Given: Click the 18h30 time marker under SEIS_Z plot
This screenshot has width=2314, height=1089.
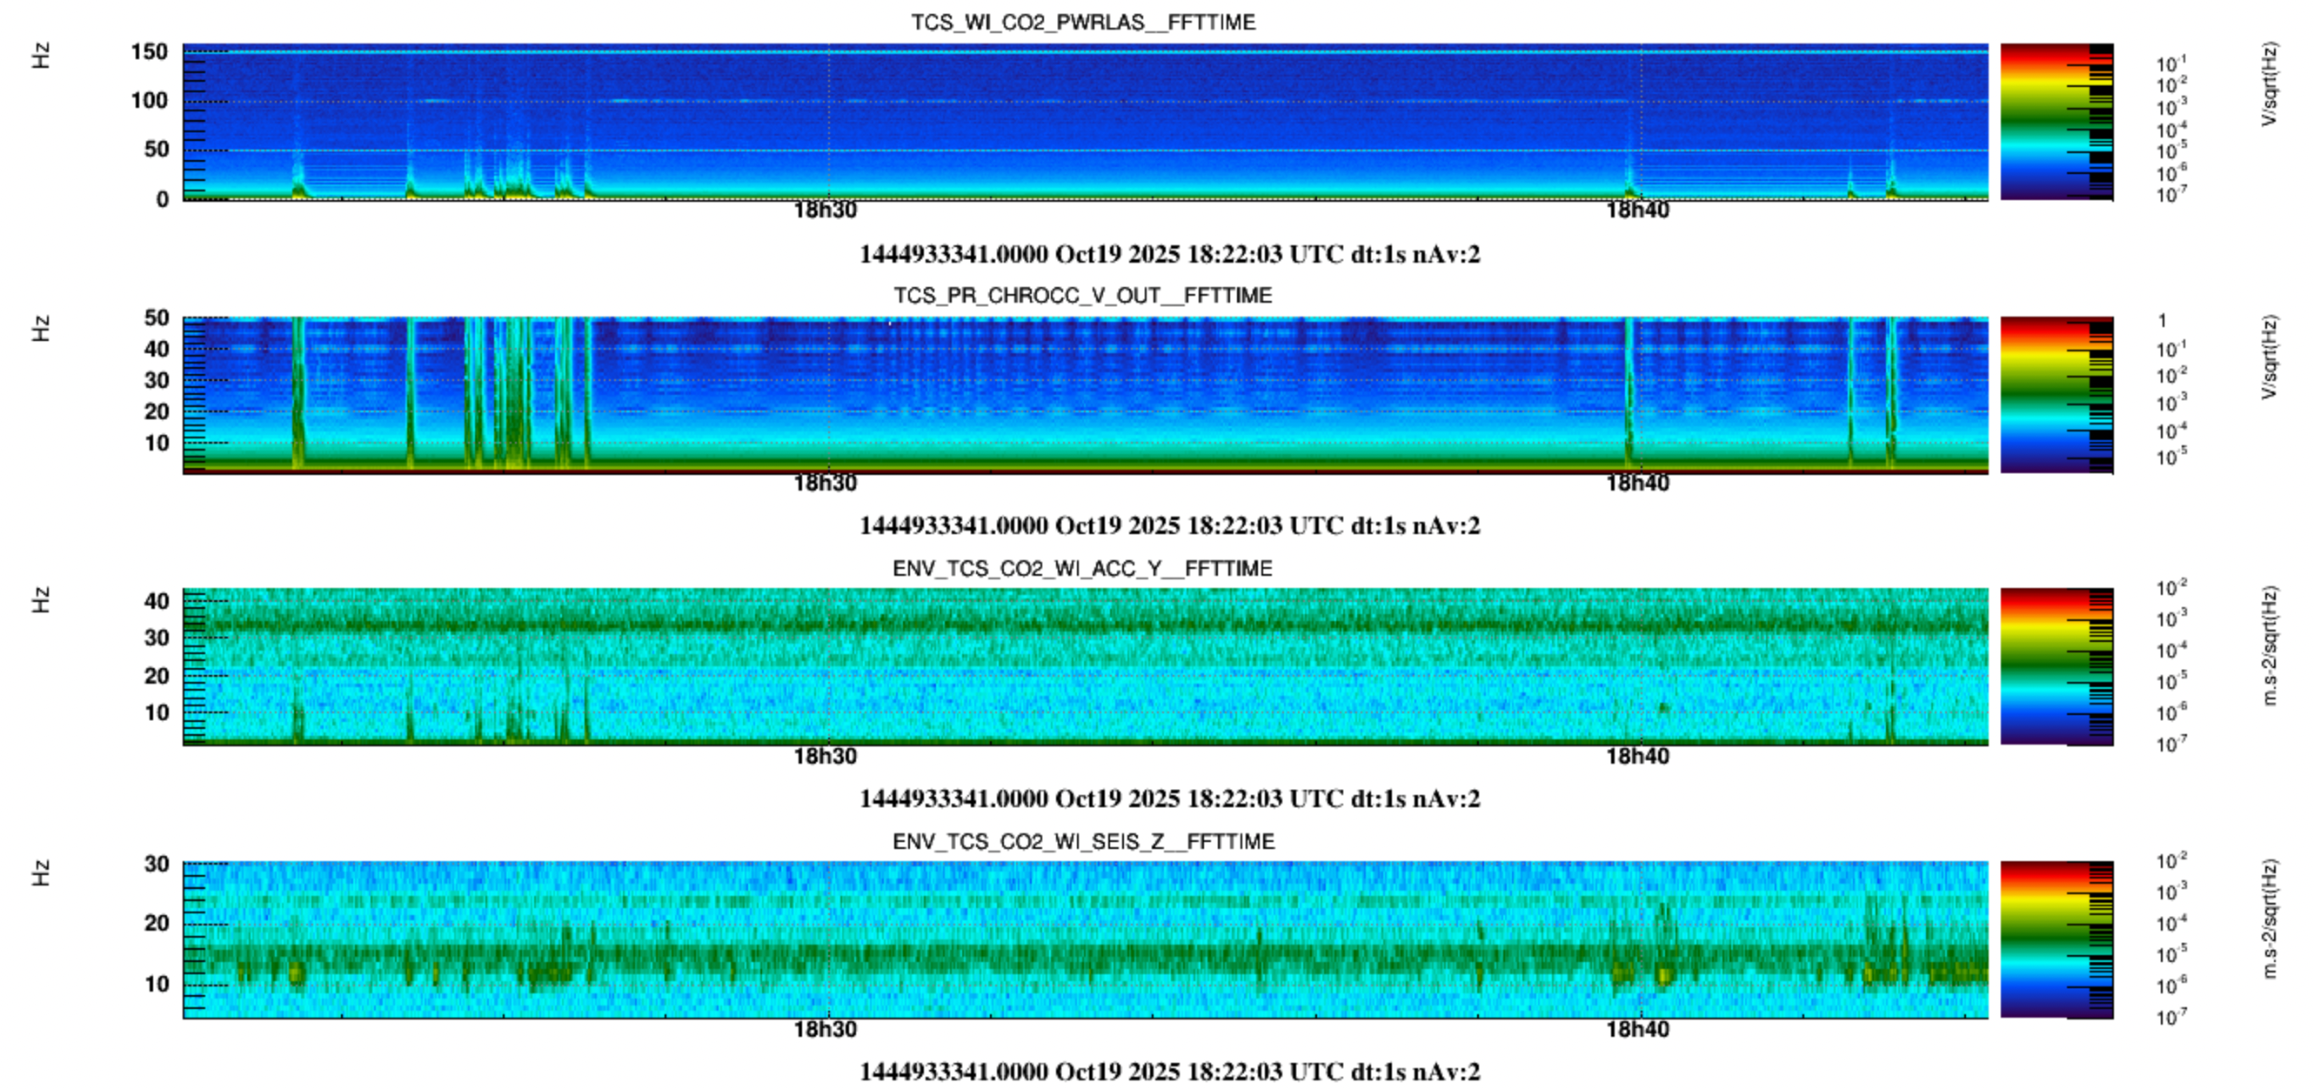Looking at the screenshot, I should pos(825,1030).
